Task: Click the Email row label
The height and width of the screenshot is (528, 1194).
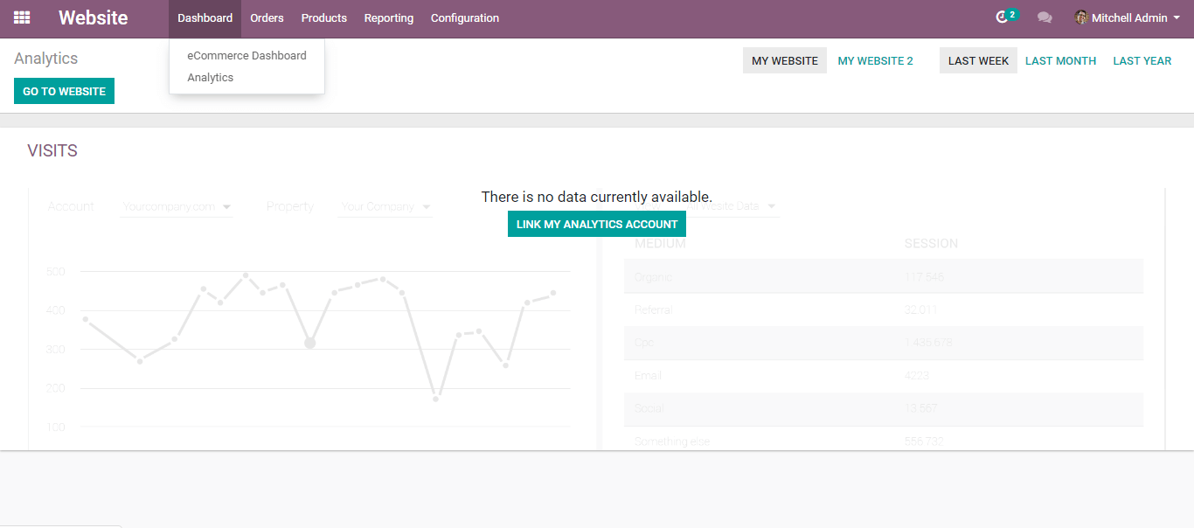Action: pos(648,375)
